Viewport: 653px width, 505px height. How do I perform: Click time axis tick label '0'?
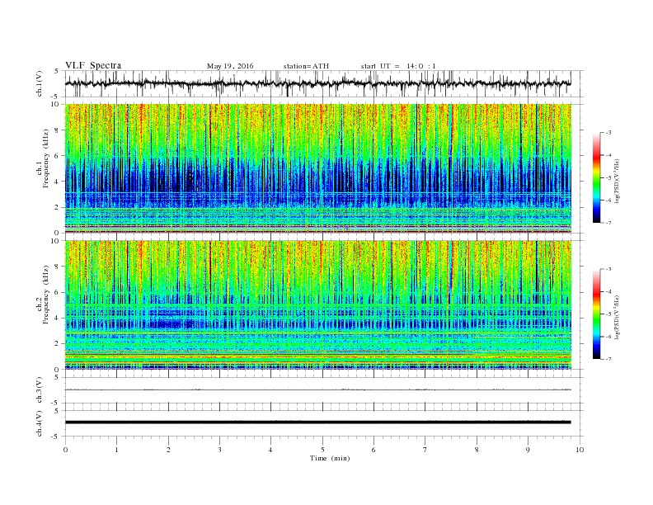(x=65, y=450)
